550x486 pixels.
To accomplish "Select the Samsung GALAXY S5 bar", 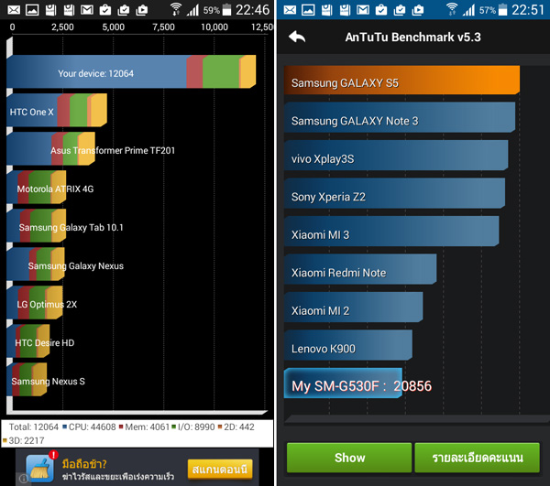I will tap(401, 81).
